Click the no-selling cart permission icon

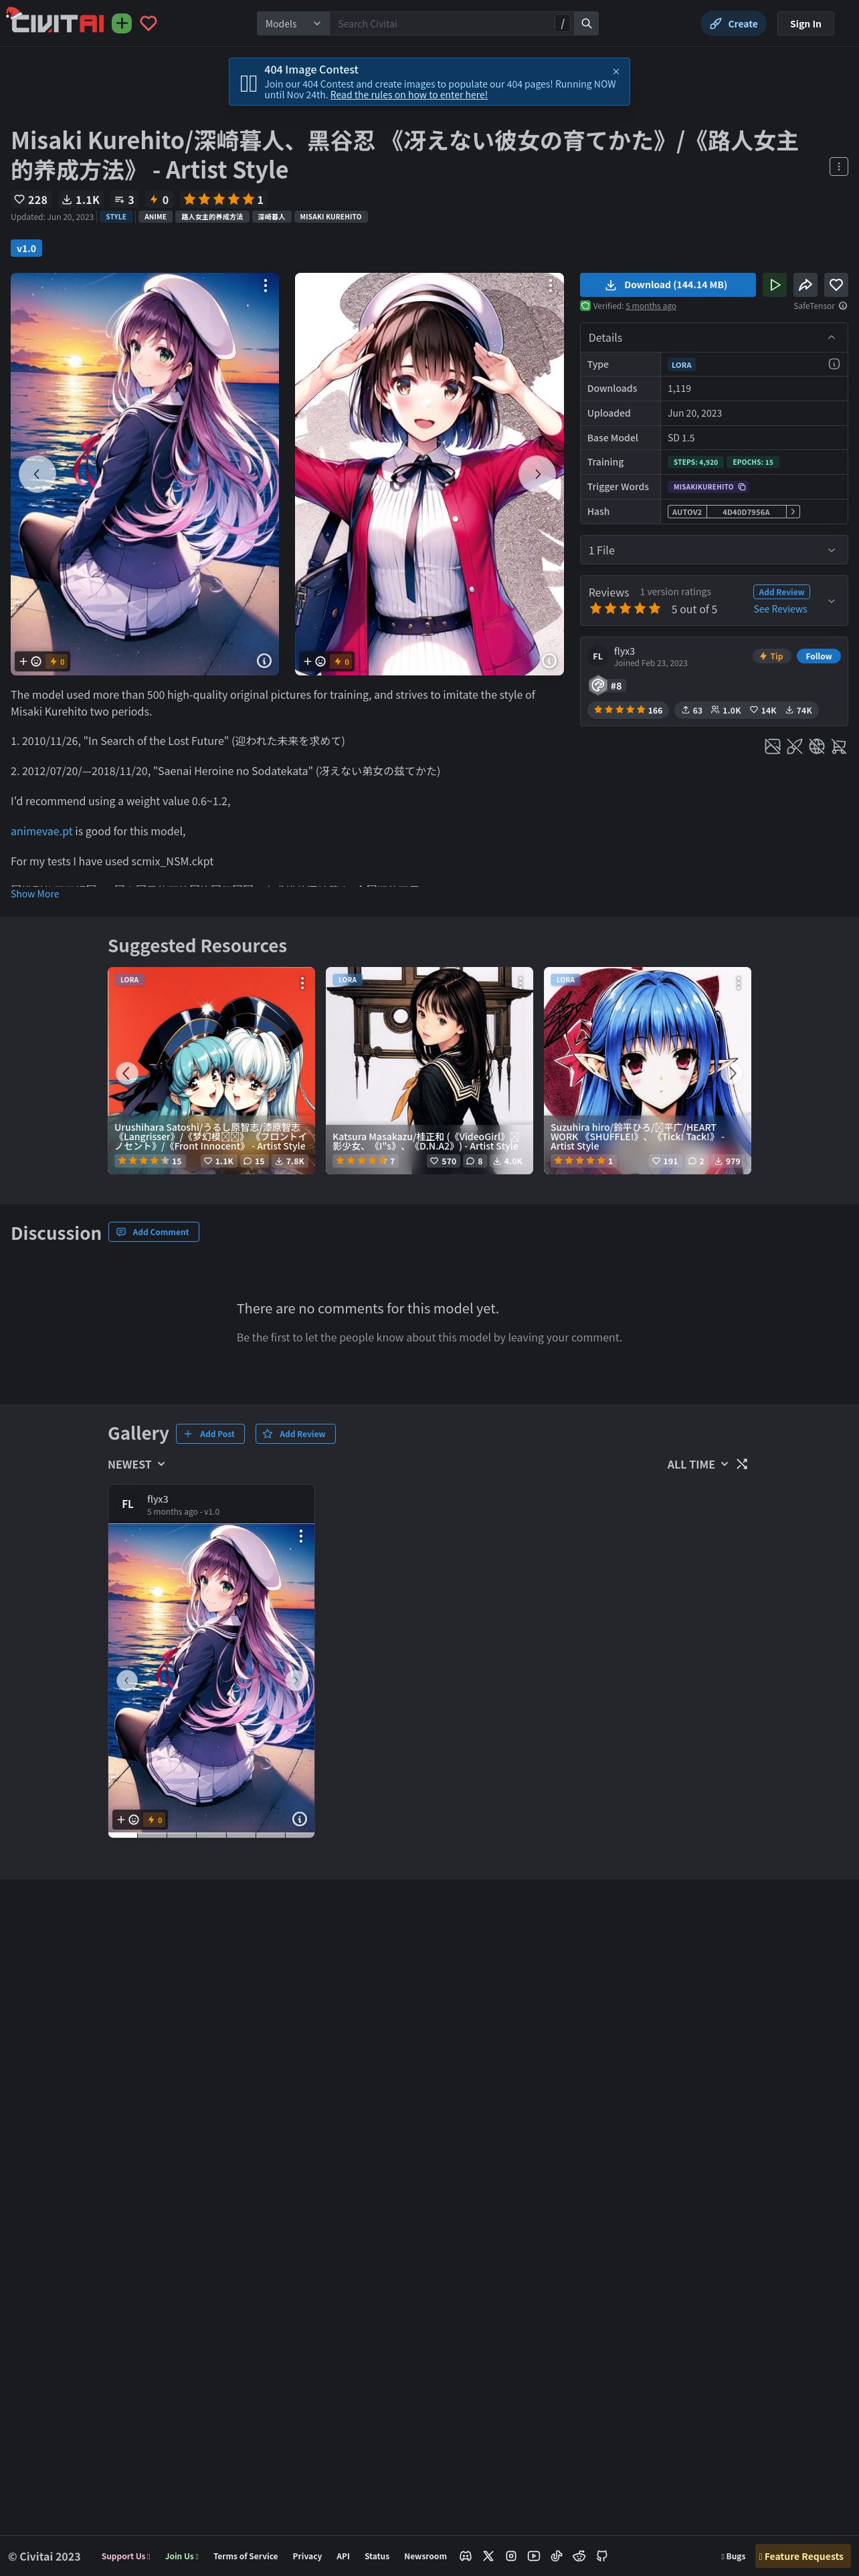point(839,746)
